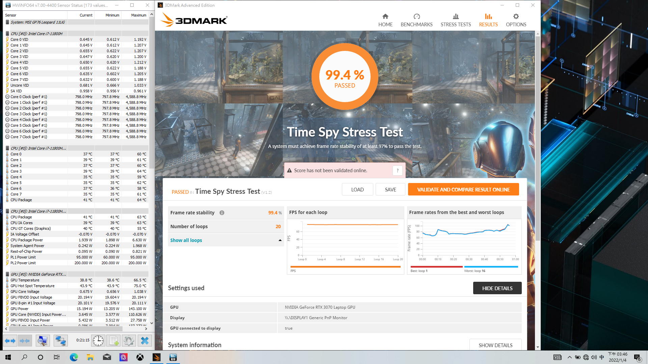Click the Sensor column header
This screenshot has width=648, height=364.
(x=35, y=15)
